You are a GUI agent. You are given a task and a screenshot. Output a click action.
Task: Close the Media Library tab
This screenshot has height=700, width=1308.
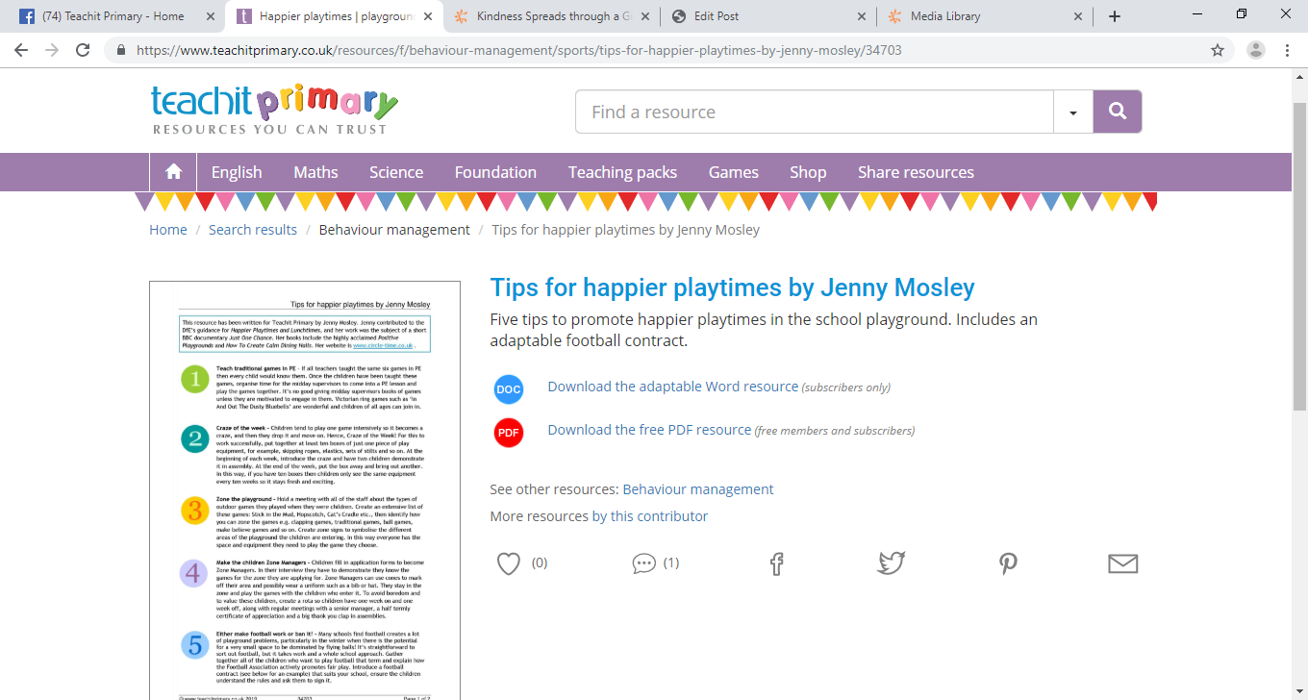point(1078,16)
